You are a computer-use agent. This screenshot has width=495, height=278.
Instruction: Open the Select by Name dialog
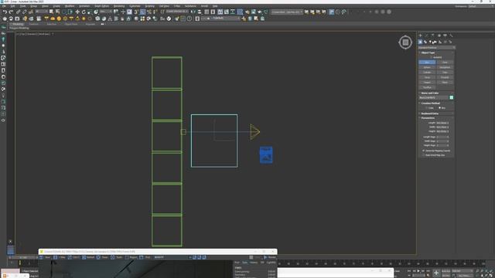tap(57, 12)
